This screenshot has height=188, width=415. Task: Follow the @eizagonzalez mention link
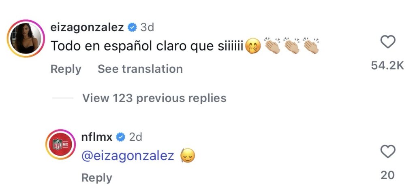128,156
